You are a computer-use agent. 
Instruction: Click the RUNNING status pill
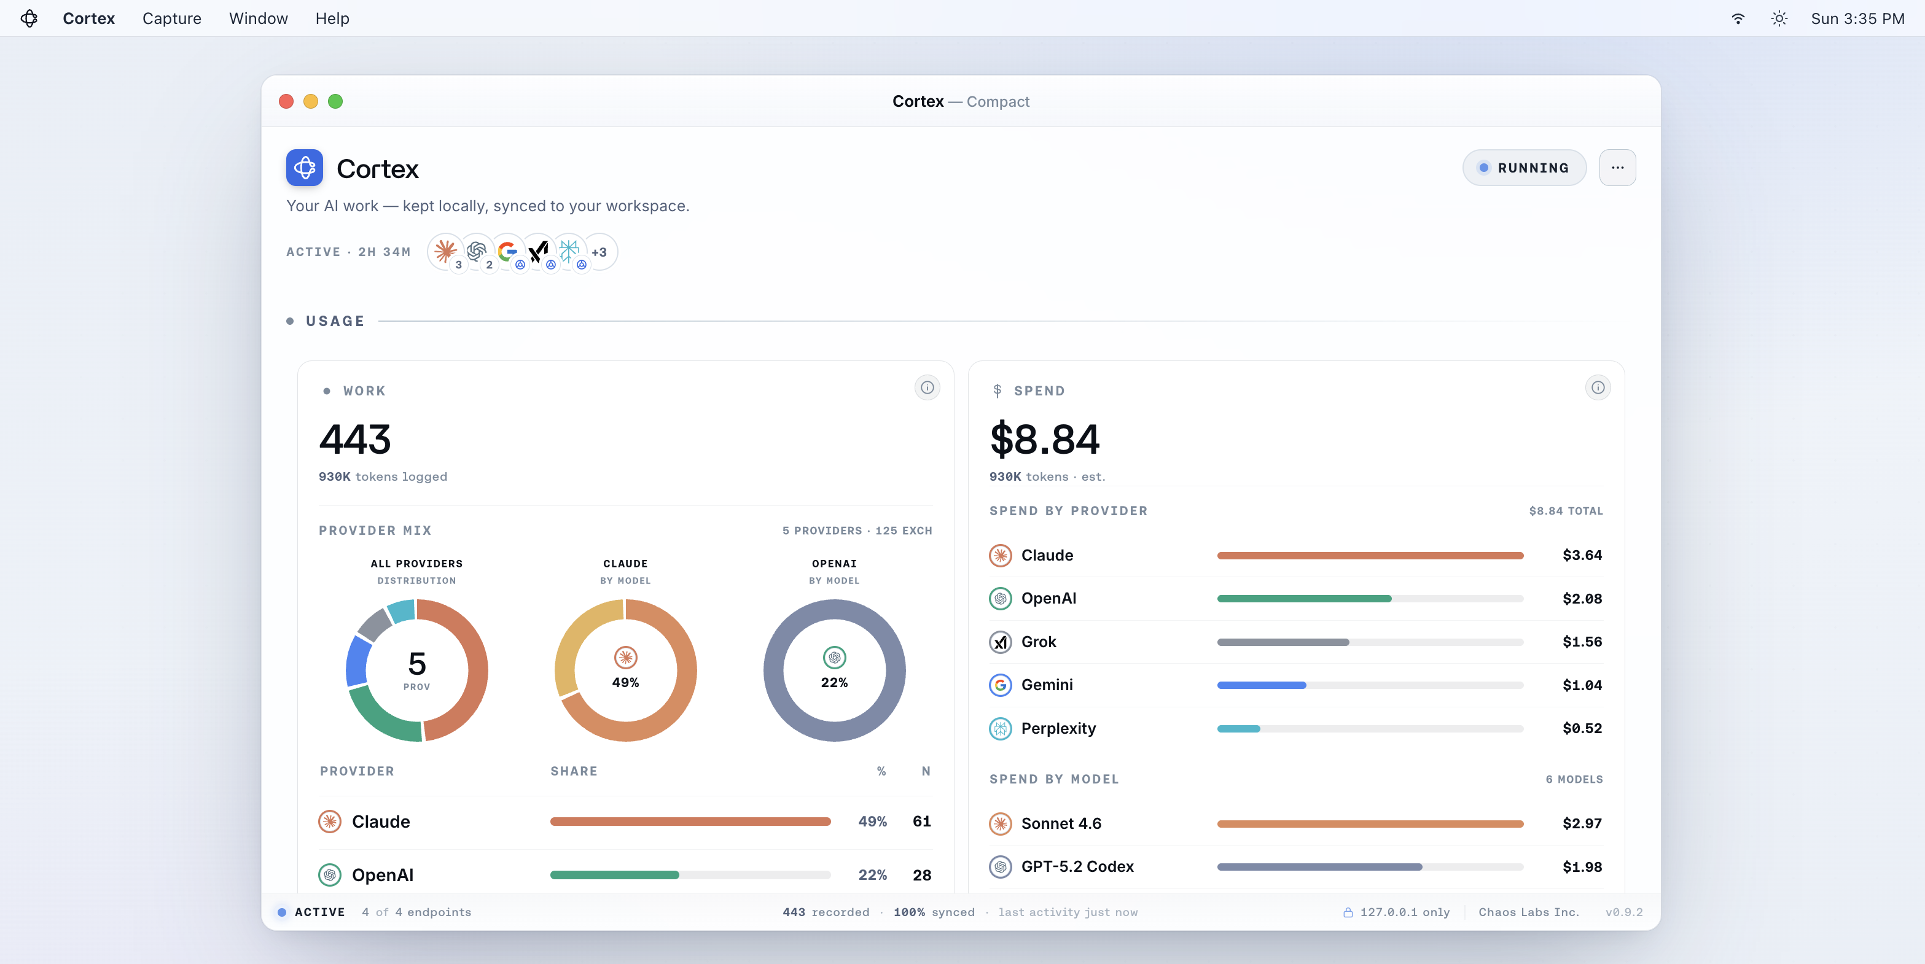(1525, 168)
